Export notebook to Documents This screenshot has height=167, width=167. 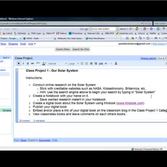[44, 140]
